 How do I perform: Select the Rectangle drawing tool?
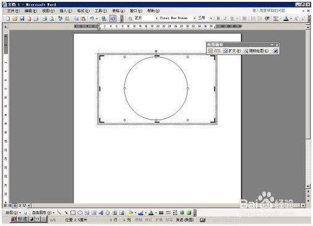(73, 212)
